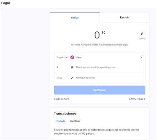The width and height of the screenshot is (157, 140).
Task: Click the Transacciones section heading
Action: (x=65, y=114)
